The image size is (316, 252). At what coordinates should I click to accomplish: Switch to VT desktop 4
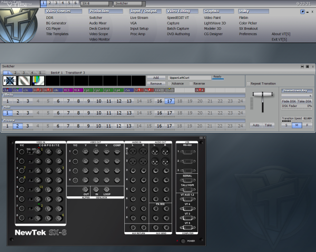(x=63, y=3)
